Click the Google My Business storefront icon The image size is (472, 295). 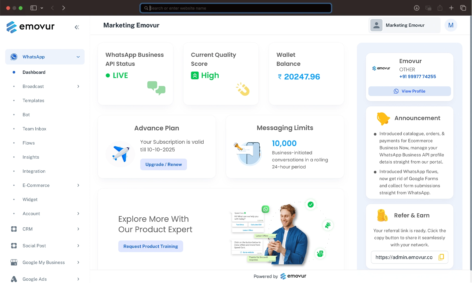[14, 262]
